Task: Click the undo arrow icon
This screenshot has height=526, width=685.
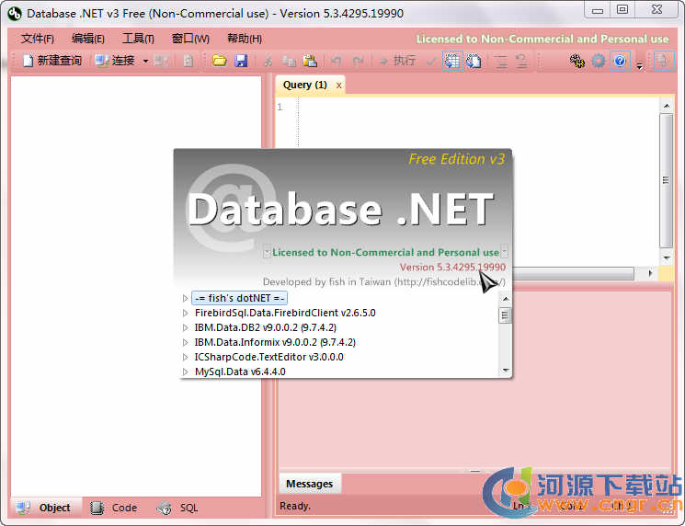Action: (x=336, y=61)
